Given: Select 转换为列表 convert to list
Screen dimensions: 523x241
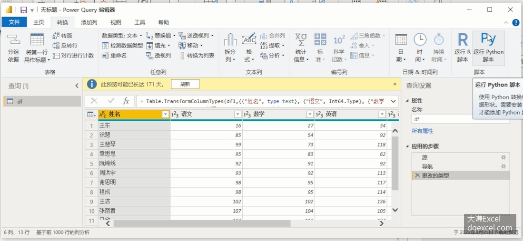Looking at the screenshot, I should pos(197,55).
